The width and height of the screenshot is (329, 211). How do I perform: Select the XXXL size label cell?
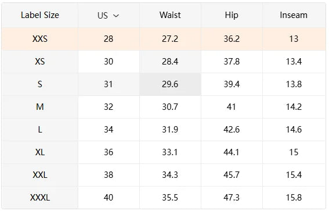tap(40, 198)
